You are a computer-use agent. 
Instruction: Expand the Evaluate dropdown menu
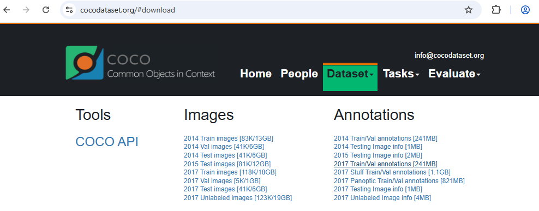coord(454,74)
